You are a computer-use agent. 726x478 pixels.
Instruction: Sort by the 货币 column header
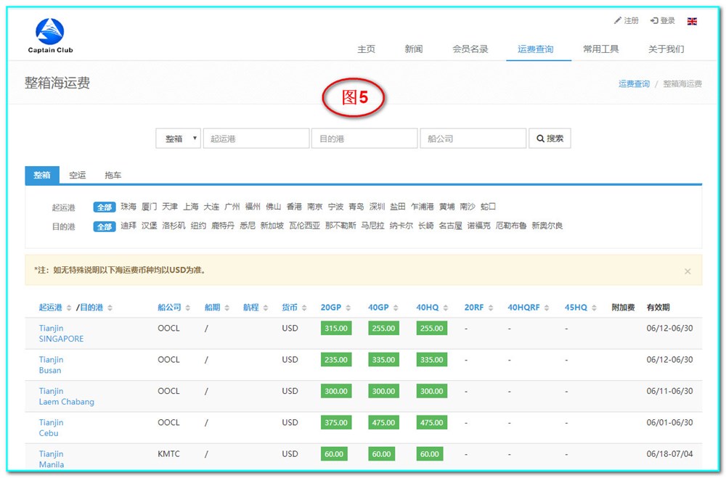[x=290, y=308]
